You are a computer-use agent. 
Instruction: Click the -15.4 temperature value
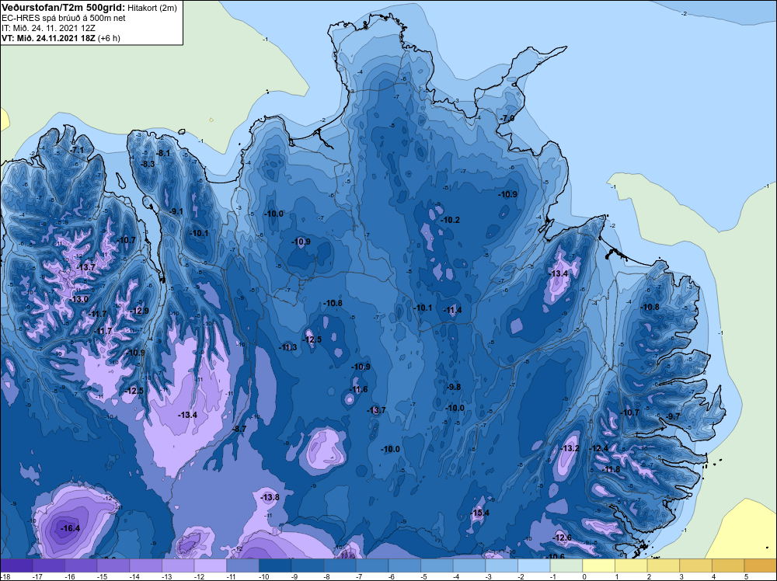(479, 513)
